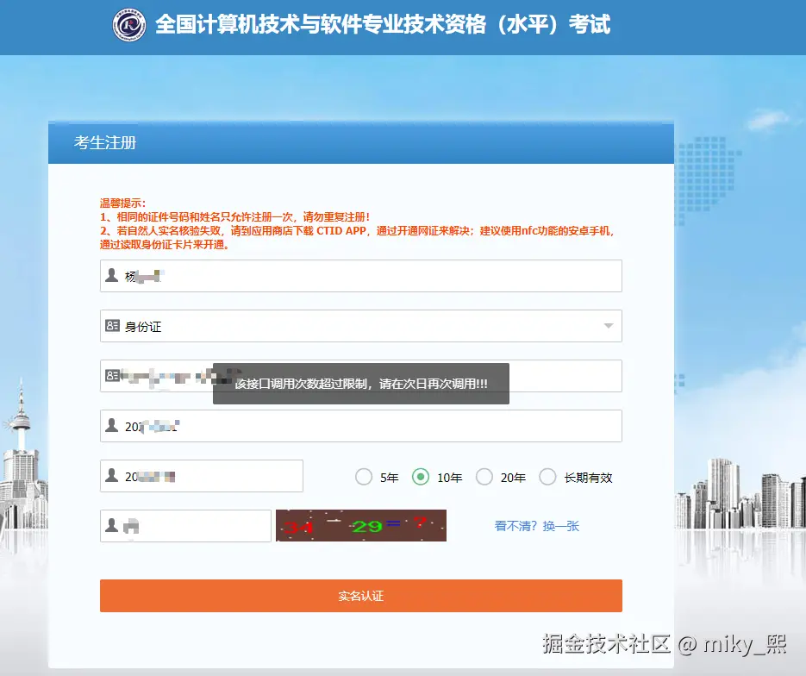Click the person icon in the issue date field
This screenshot has width=806, height=676.
[x=111, y=425]
